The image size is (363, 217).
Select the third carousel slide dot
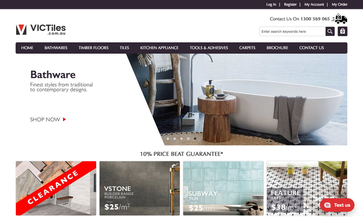[181, 139]
